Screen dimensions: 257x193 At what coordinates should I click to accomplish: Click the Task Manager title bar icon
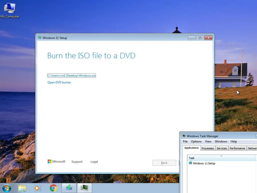pyautogui.click(x=184, y=136)
